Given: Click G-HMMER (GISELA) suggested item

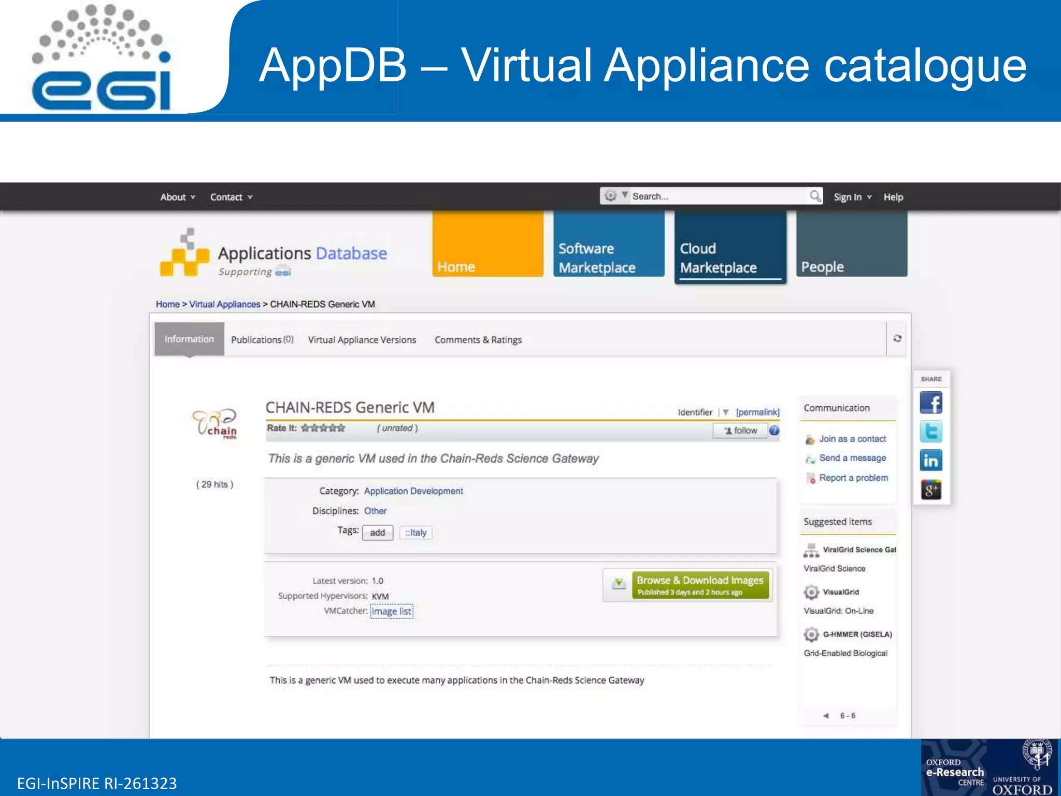Looking at the screenshot, I should click(x=857, y=634).
